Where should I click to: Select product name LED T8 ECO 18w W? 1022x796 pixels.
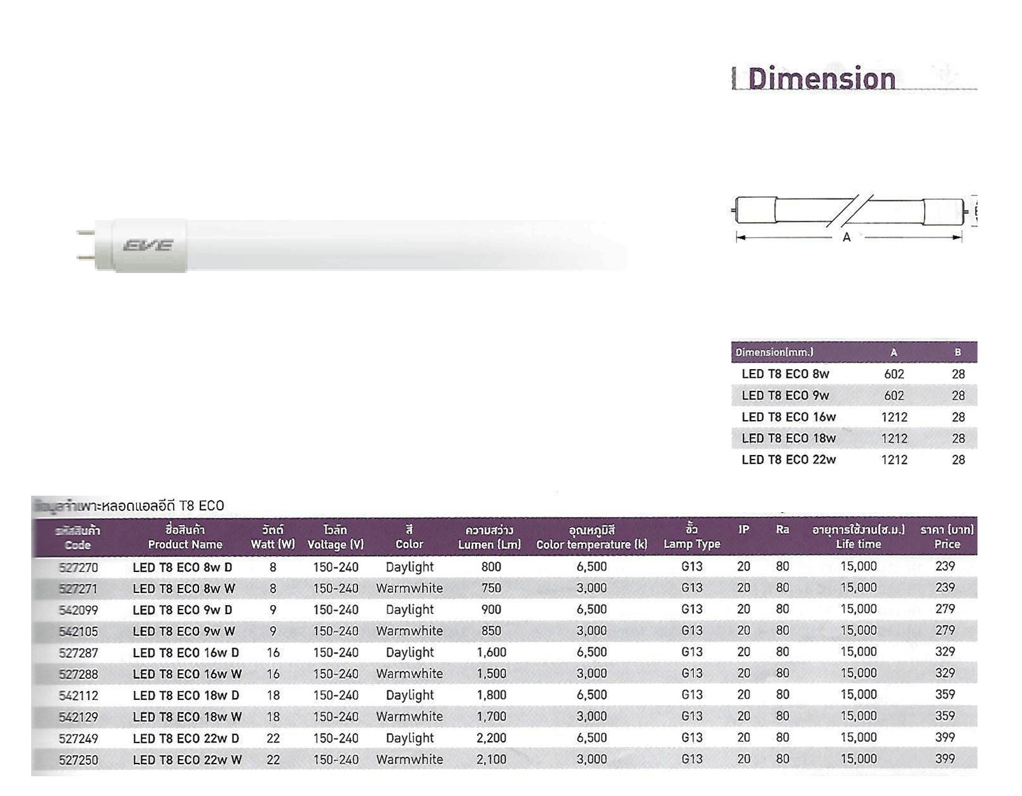pyautogui.click(x=187, y=717)
